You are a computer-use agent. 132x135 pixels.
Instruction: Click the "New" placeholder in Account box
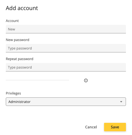click(x=12, y=29)
